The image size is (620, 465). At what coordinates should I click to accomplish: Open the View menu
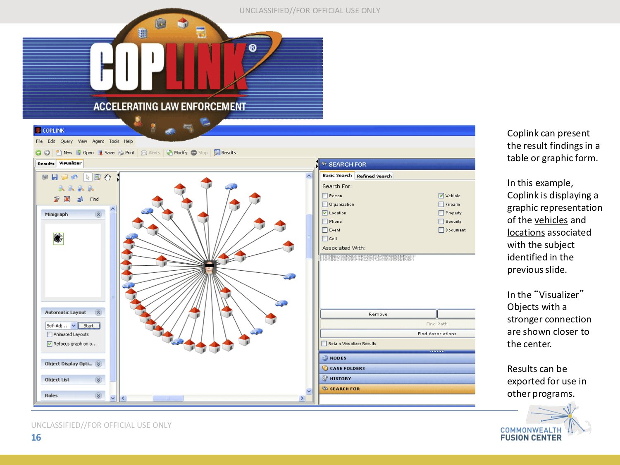click(x=83, y=141)
